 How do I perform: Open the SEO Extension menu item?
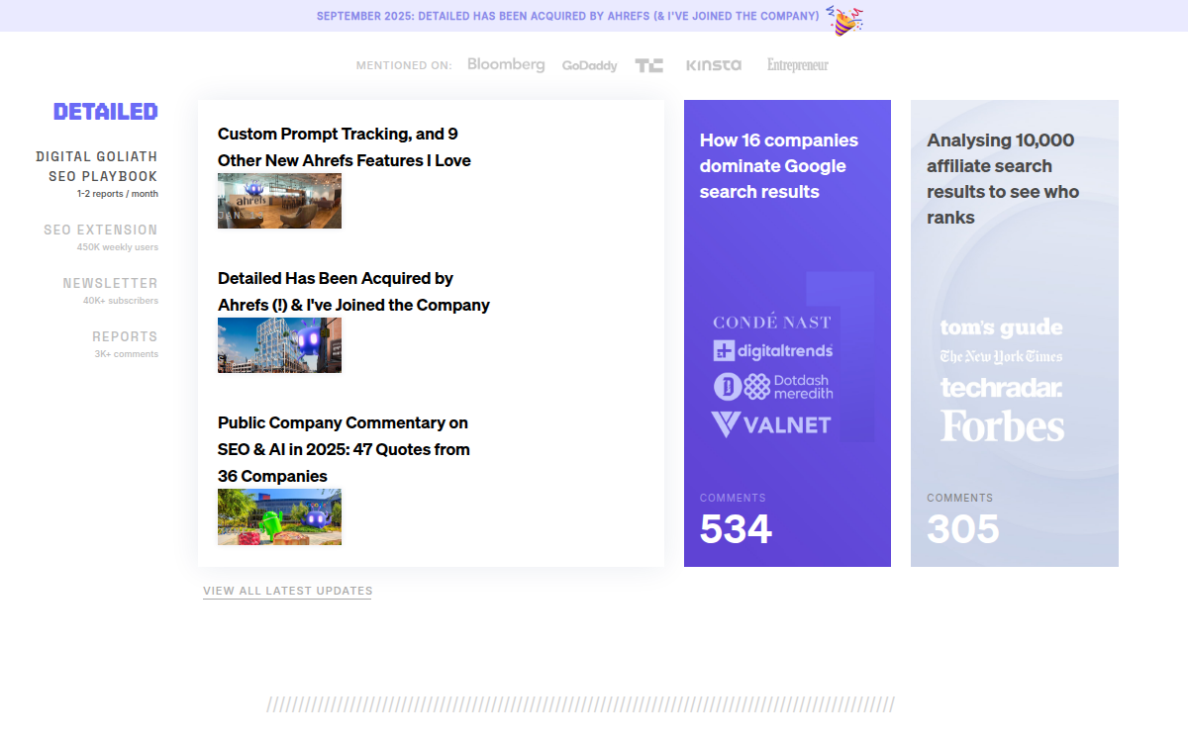pyautogui.click(x=101, y=230)
